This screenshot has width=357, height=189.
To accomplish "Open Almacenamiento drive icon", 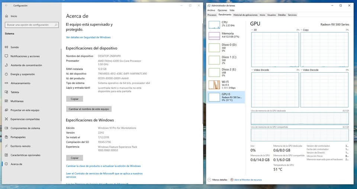I will coord(6,83).
